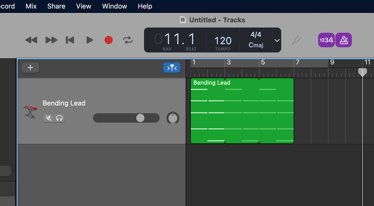
Task: Open the Mix menu
Action: coord(31,6)
